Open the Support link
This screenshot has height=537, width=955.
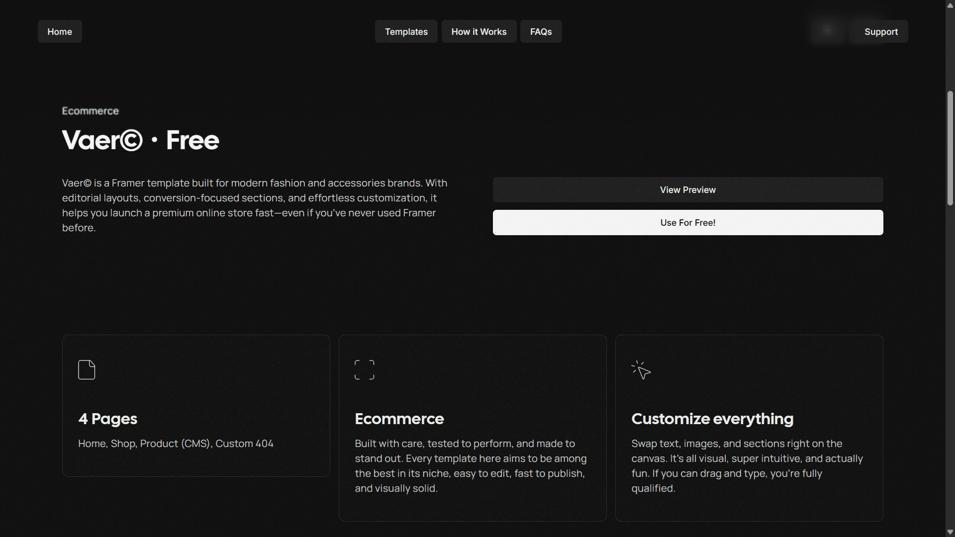(881, 31)
